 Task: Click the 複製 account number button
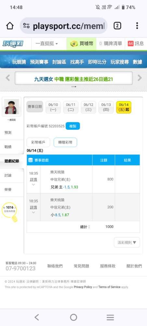point(73,126)
